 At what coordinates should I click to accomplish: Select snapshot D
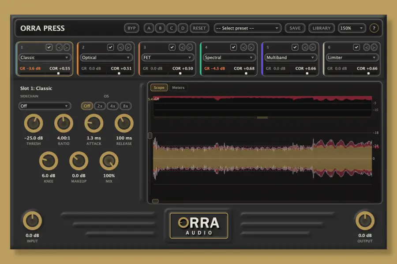click(x=183, y=28)
